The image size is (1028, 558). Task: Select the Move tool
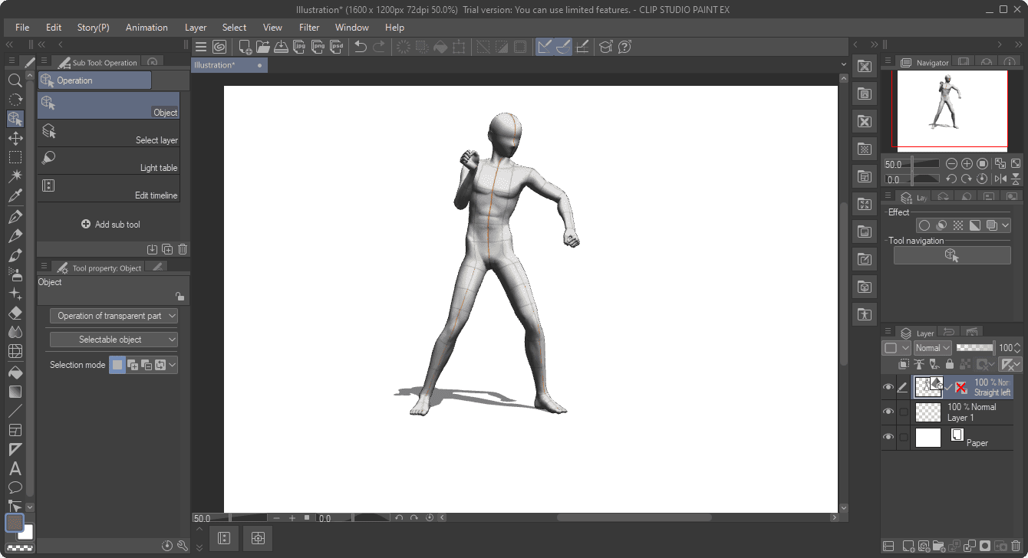tap(15, 138)
